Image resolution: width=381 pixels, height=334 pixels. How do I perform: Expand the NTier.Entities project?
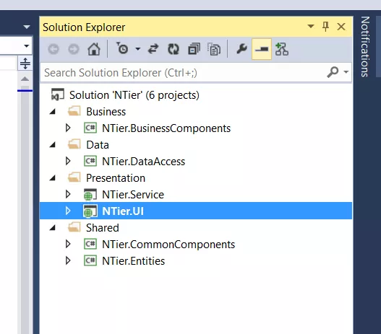pyautogui.click(x=68, y=260)
